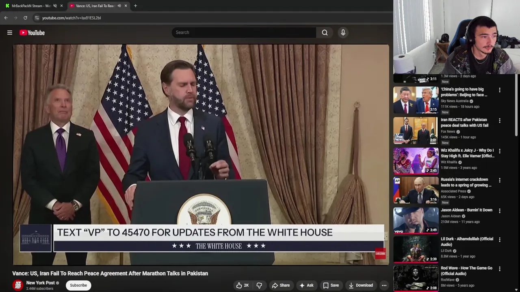Open Rod Wave - How The Game Go
This screenshot has height=292, width=520.
pos(466,271)
